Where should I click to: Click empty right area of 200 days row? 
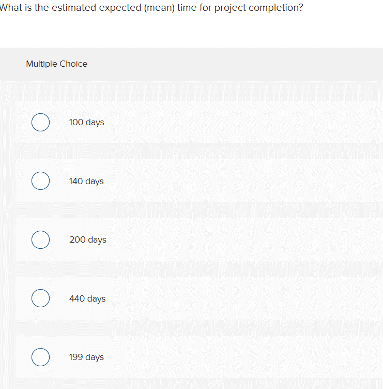(x=258, y=240)
